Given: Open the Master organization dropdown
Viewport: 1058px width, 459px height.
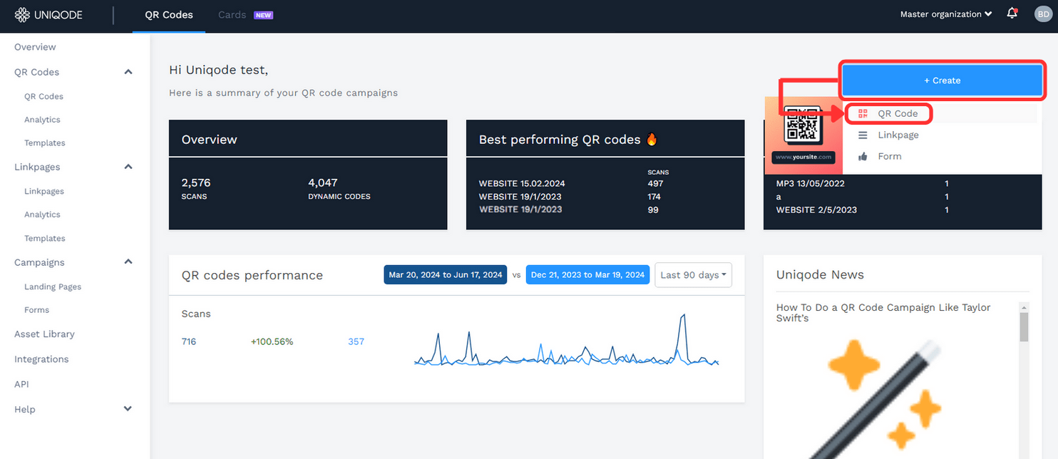Looking at the screenshot, I should 945,14.
